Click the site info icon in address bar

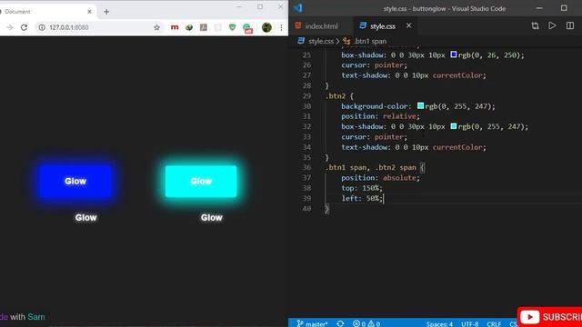[42, 27]
